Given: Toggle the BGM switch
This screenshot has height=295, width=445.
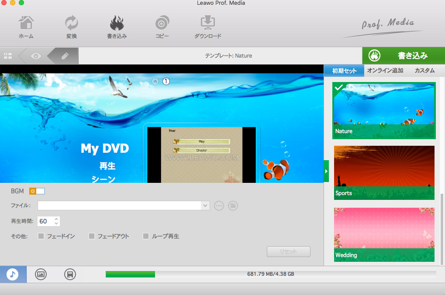Looking at the screenshot, I should tap(37, 191).
